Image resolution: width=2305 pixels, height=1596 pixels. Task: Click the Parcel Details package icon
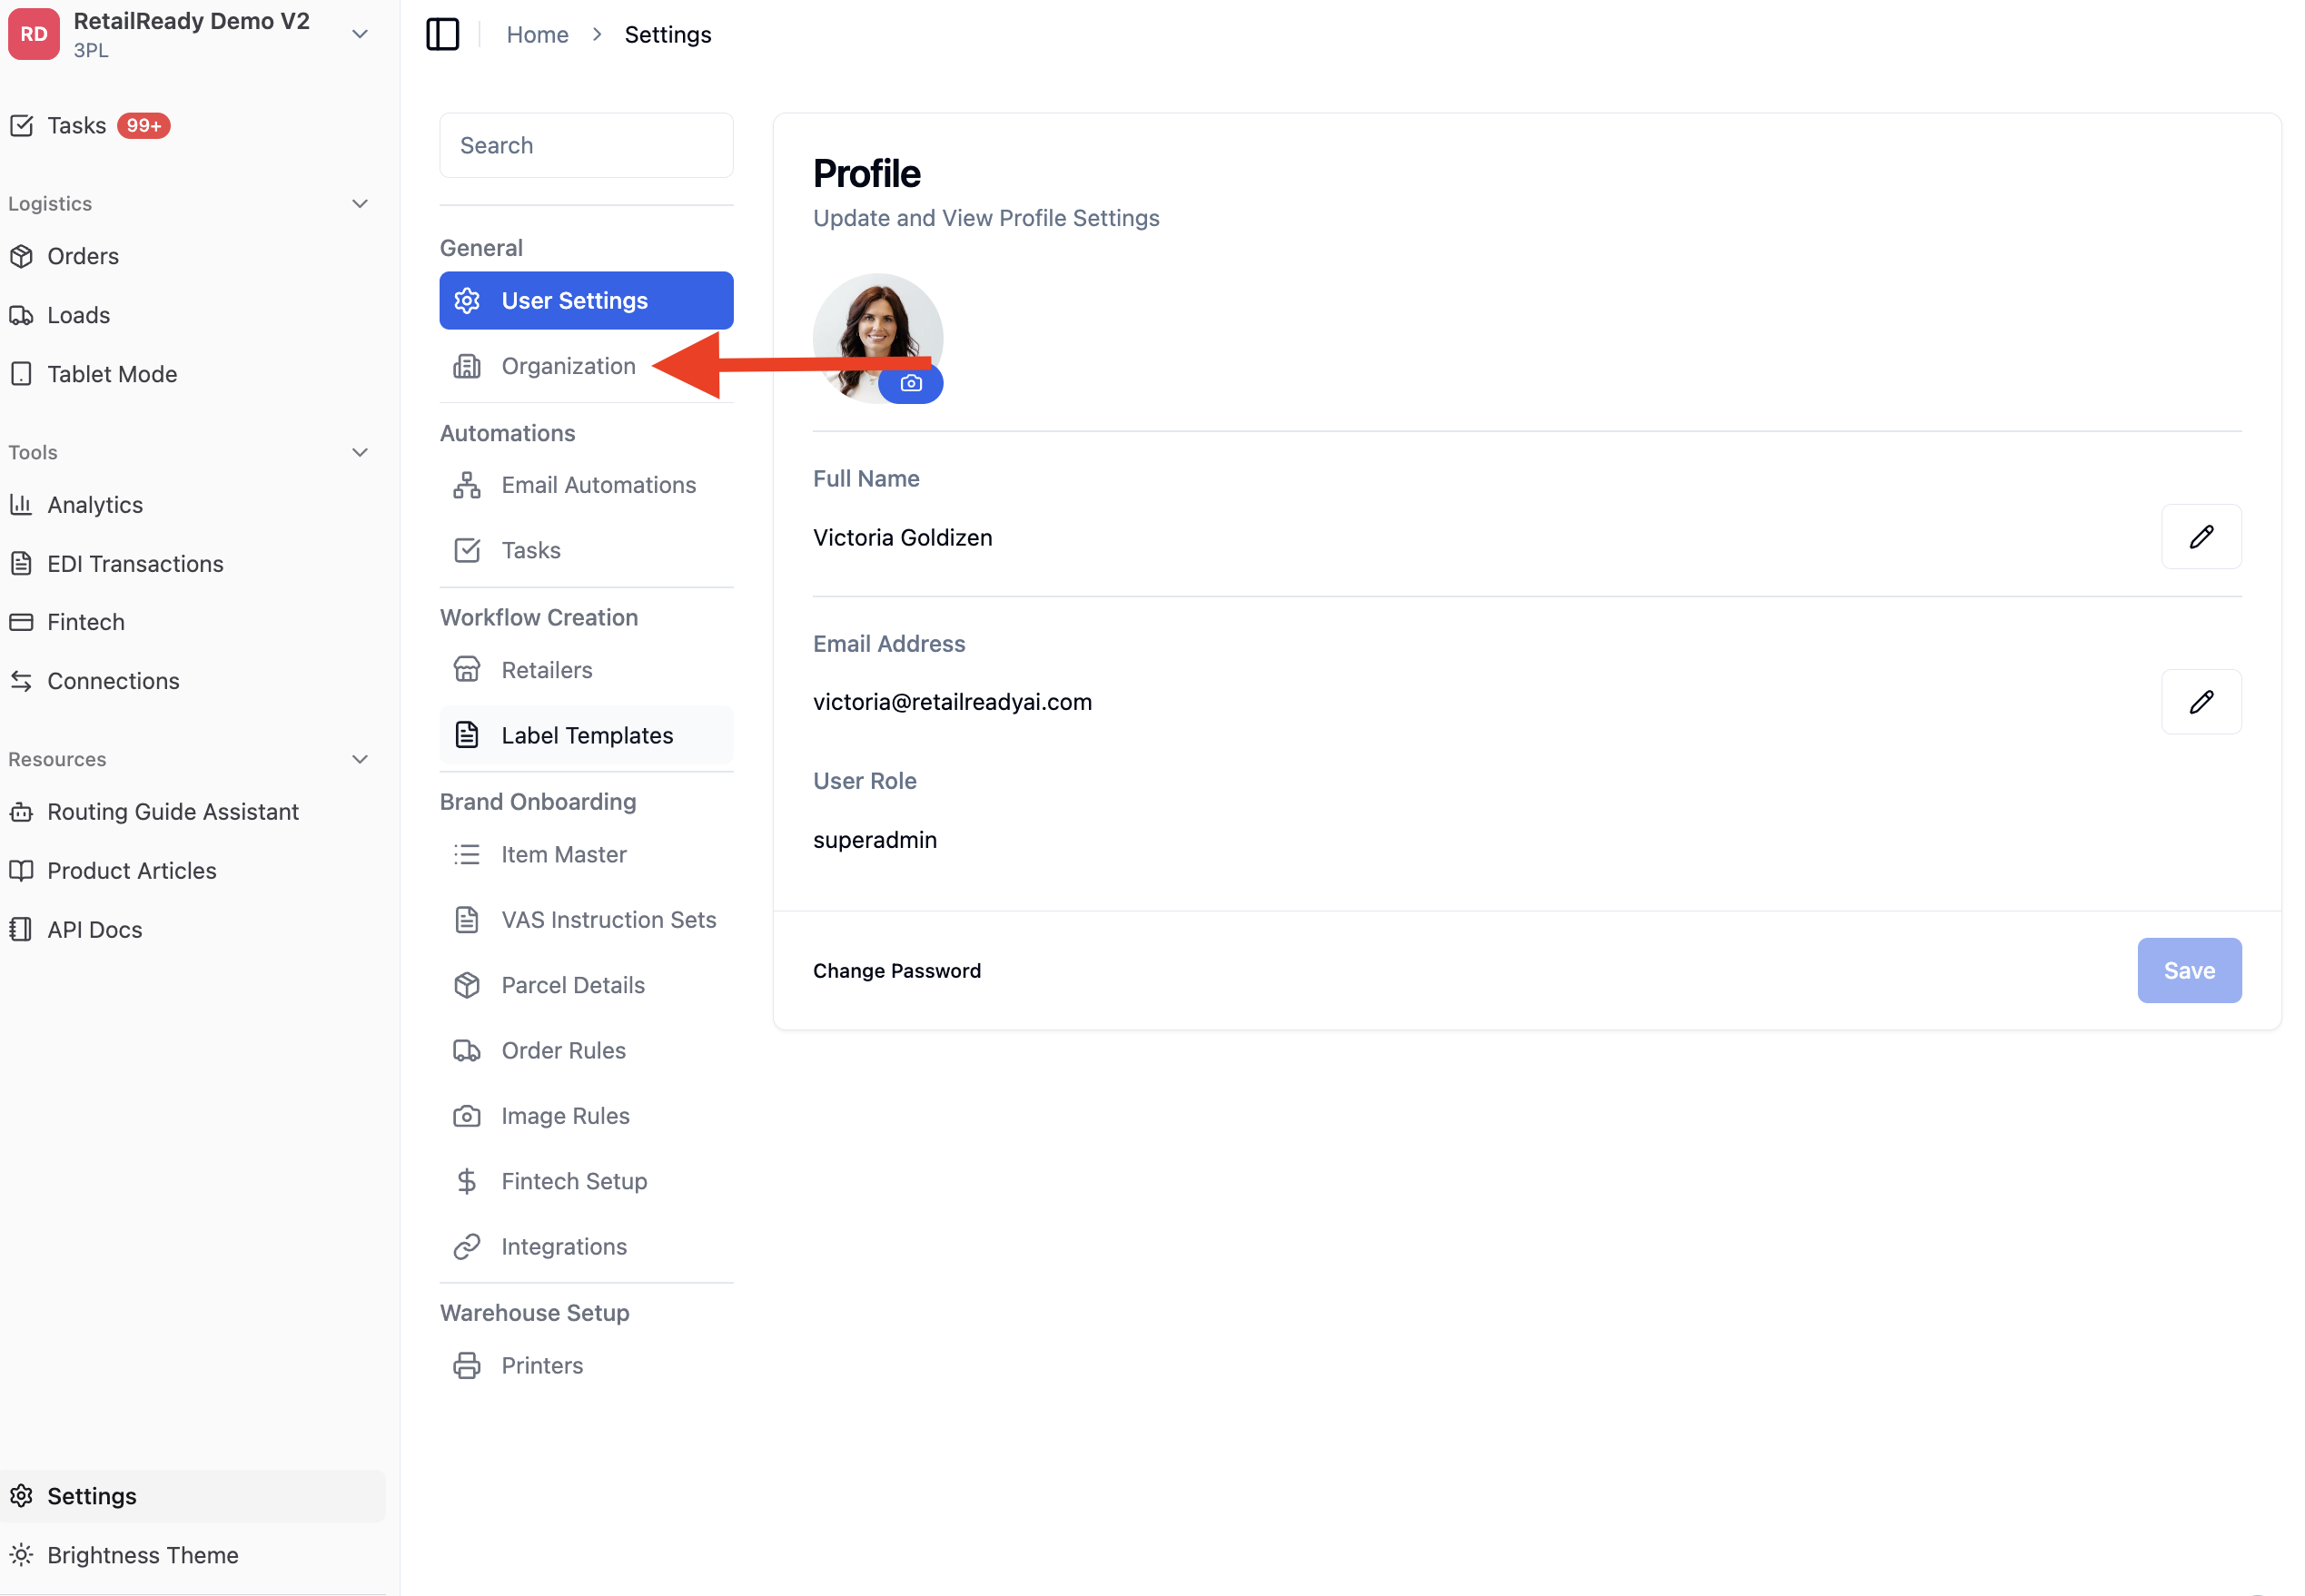click(x=467, y=986)
